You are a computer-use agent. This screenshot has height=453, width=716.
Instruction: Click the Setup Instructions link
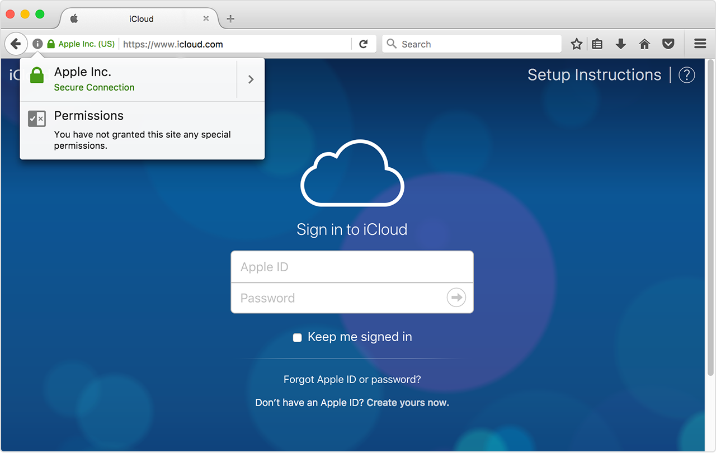pos(594,75)
